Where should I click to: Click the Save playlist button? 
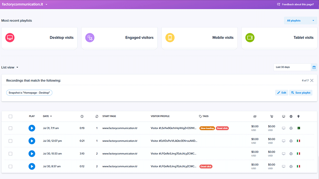(301, 92)
